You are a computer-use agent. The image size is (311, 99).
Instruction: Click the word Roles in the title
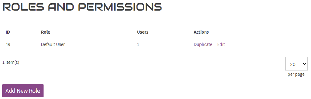[x=23, y=7]
